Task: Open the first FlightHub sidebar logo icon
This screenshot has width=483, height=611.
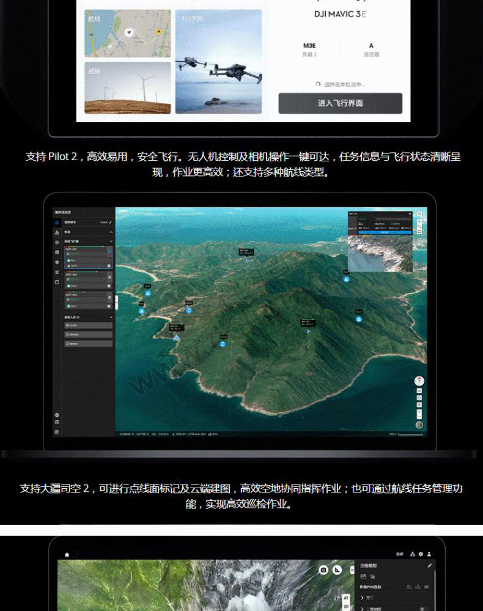Action: [x=57, y=222]
